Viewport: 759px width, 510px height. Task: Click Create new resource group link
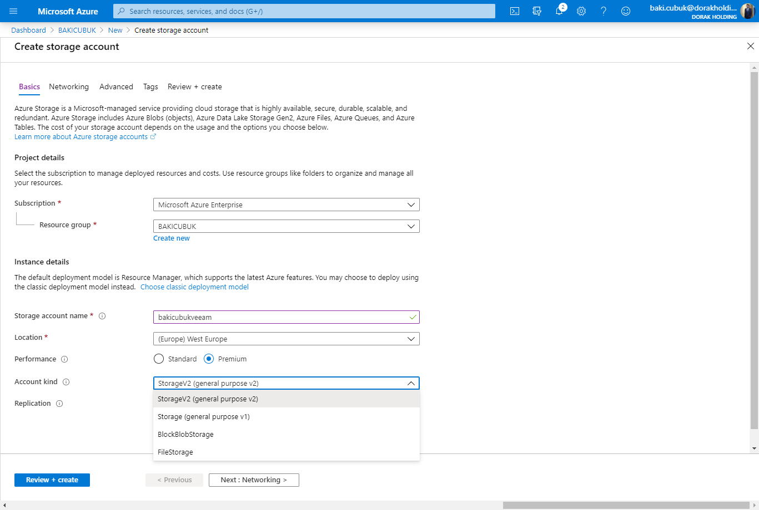(x=172, y=238)
